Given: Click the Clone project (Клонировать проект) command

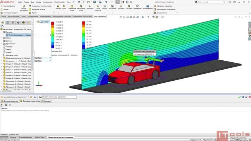Looking at the screenshot, I should point(9,13).
